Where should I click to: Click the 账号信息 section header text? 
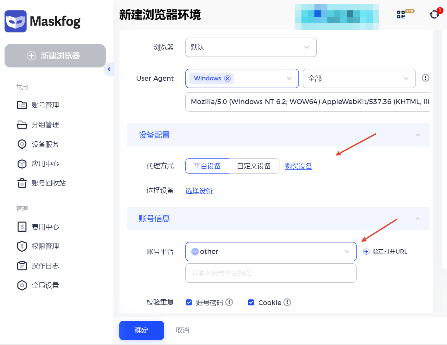(154, 219)
